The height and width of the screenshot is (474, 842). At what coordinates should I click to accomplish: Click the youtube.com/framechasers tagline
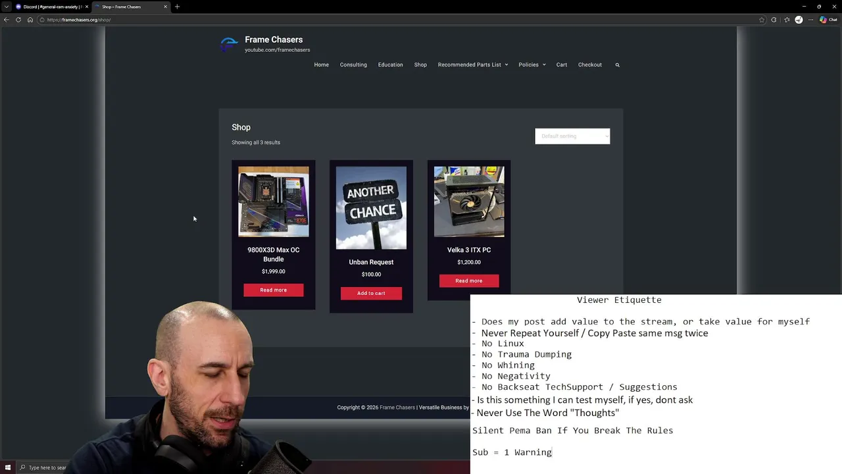click(x=278, y=50)
